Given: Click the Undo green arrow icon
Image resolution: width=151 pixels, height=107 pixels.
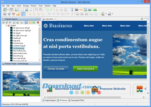Looking at the screenshot, I should click(47, 10).
